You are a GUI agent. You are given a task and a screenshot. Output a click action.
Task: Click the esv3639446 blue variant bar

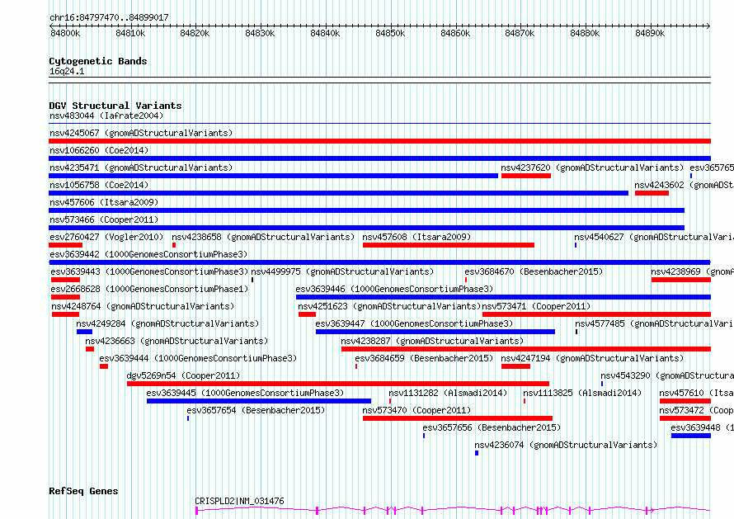(x=503, y=297)
